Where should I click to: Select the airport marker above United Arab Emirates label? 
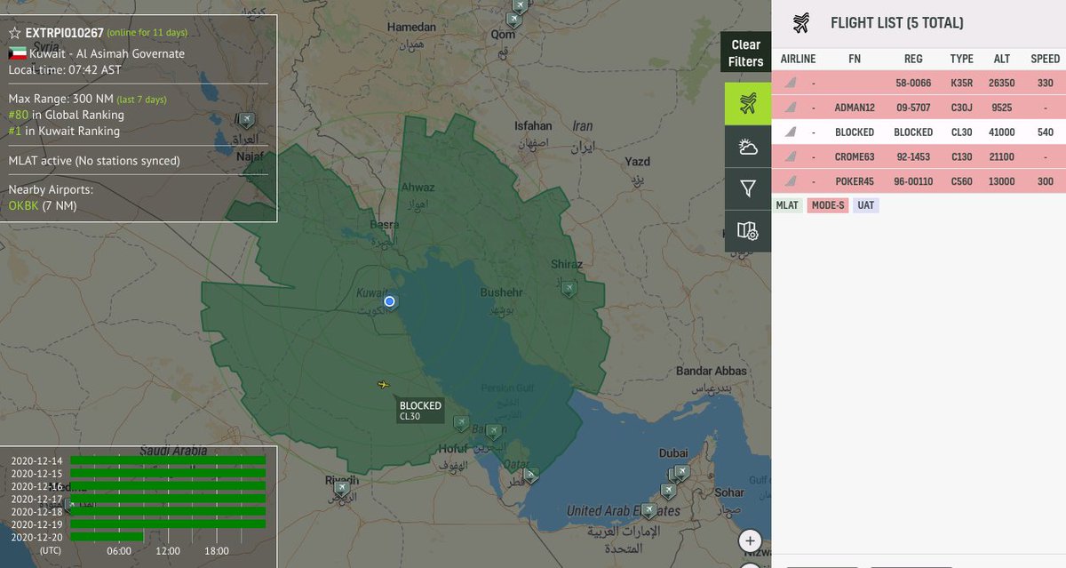(x=649, y=511)
